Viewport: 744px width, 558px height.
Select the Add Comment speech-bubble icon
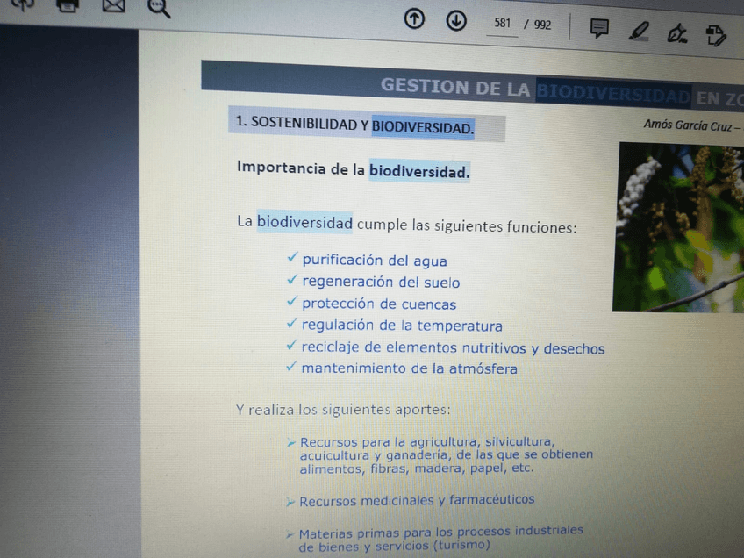(600, 28)
